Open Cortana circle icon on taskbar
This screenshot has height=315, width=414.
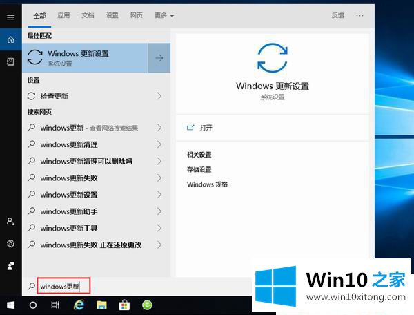(x=33, y=305)
